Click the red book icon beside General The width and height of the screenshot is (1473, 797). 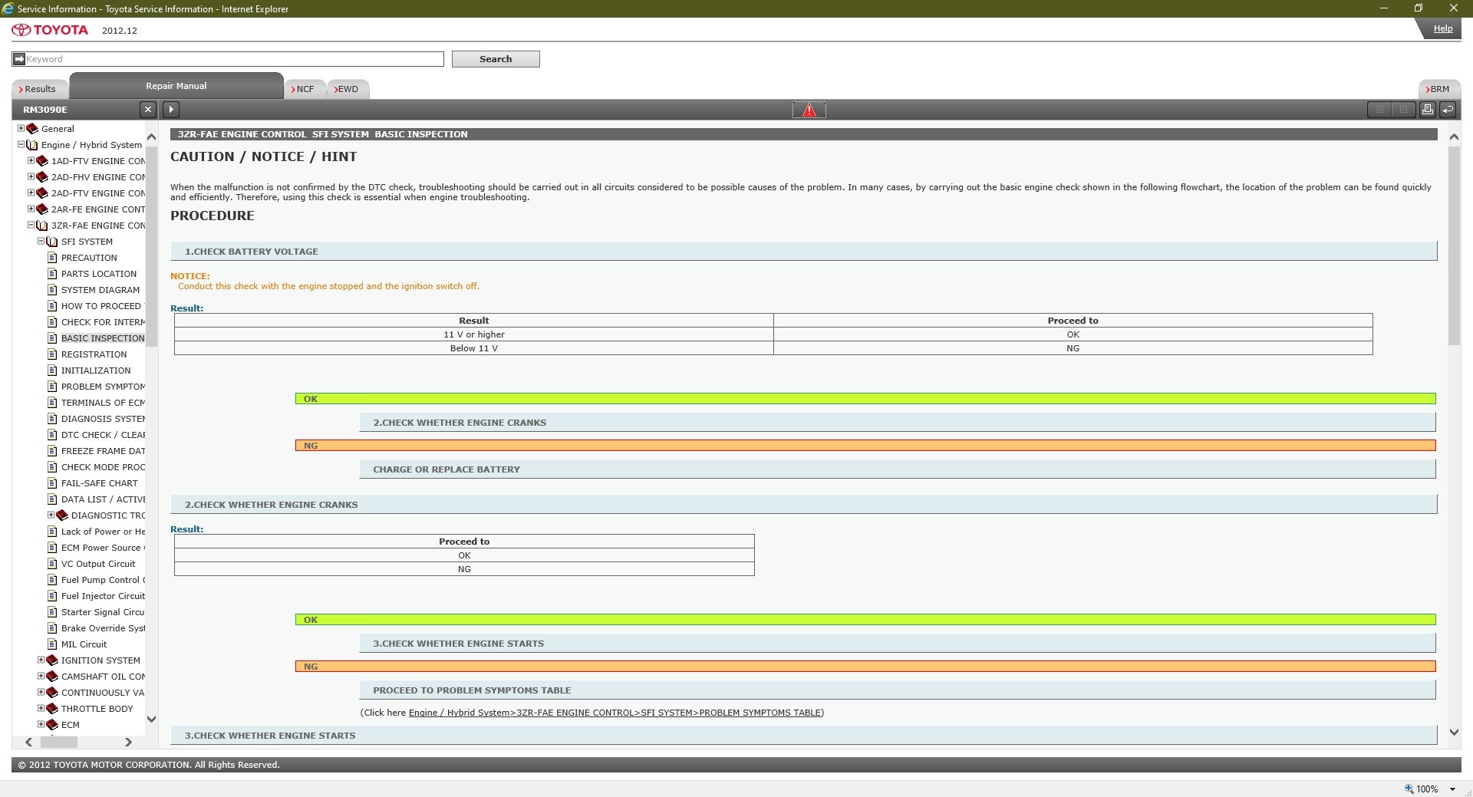[x=32, y=129]
